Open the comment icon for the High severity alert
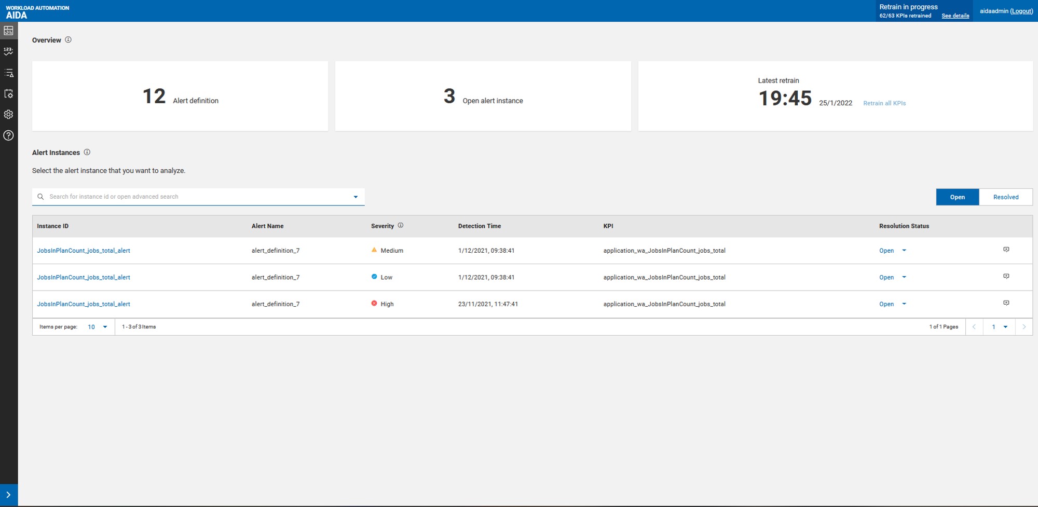This screenshot has height=507, width=1038. coord(1006,303)
